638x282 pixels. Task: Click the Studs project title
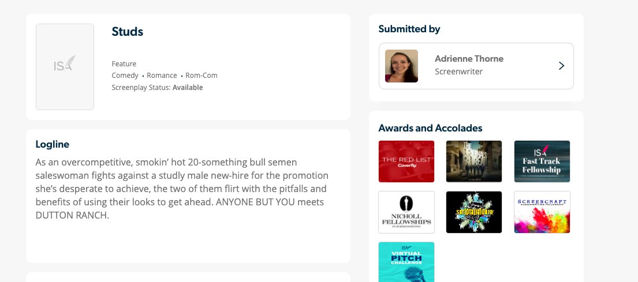click(128, 32)
